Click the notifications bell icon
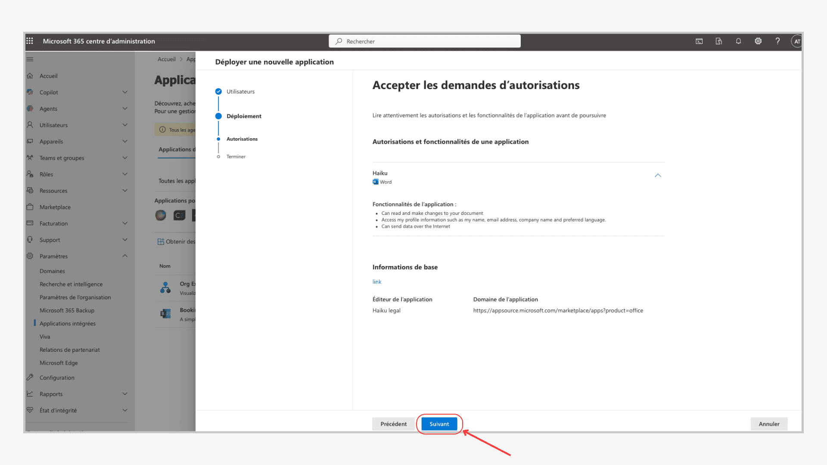Image resolution: width=827 pixels, height=465 pixels. pos(738,41)
